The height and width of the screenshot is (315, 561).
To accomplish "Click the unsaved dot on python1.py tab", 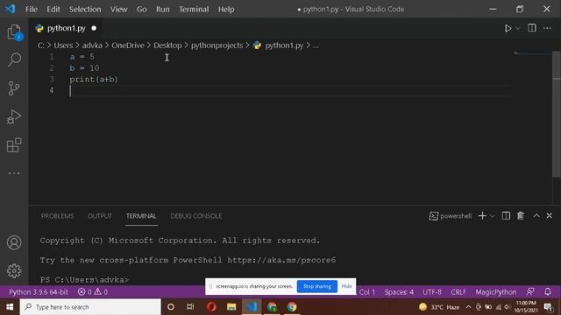I will point(94,28).
